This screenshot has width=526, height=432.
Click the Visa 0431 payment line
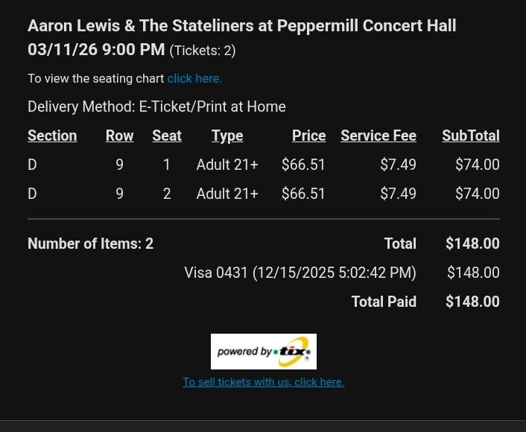[x=300, y=273]
